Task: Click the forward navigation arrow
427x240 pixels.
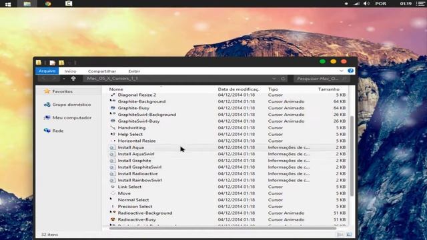Action: pyautogui.click(x=55, y=79)
